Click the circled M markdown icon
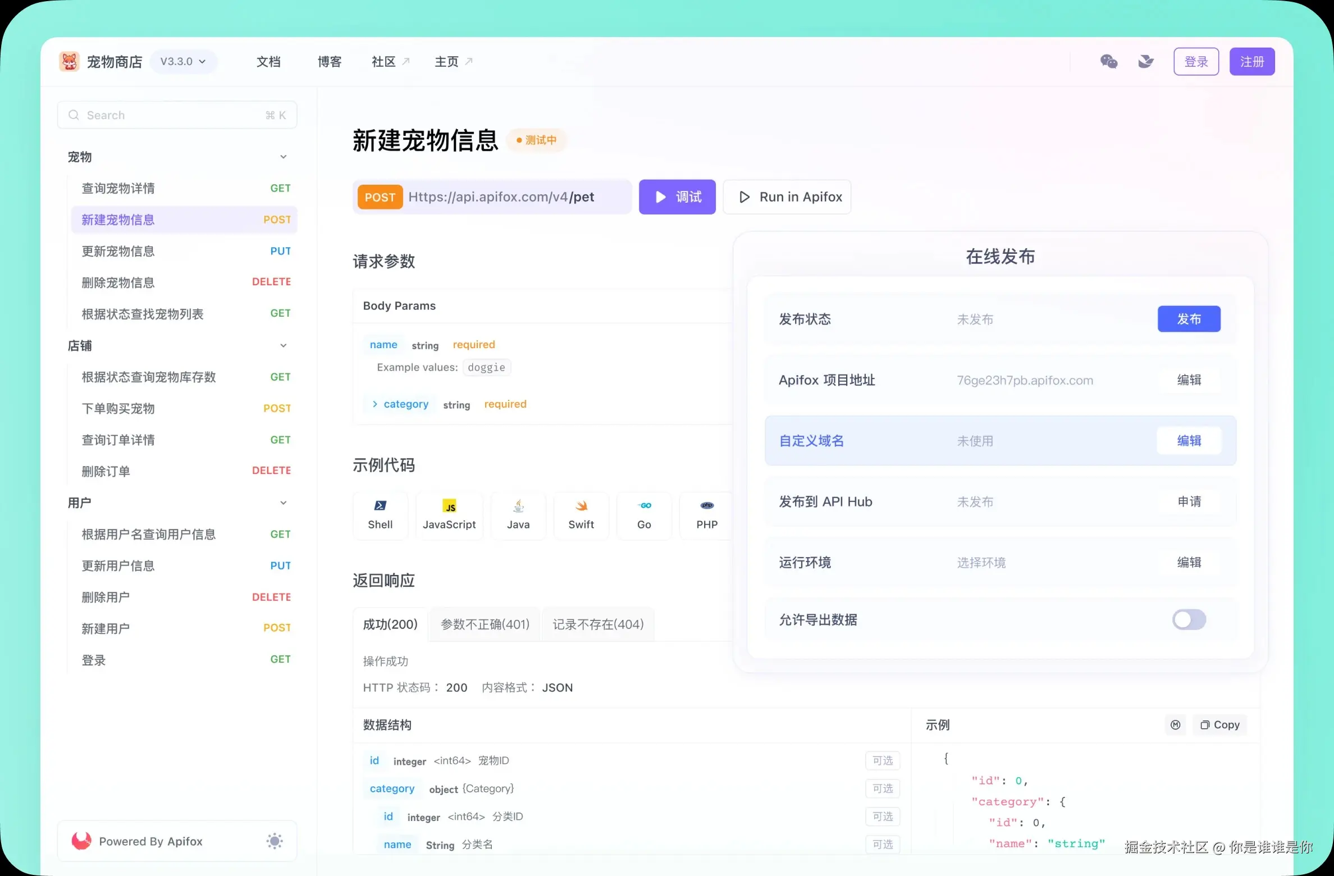 [x=1176, y=725]
